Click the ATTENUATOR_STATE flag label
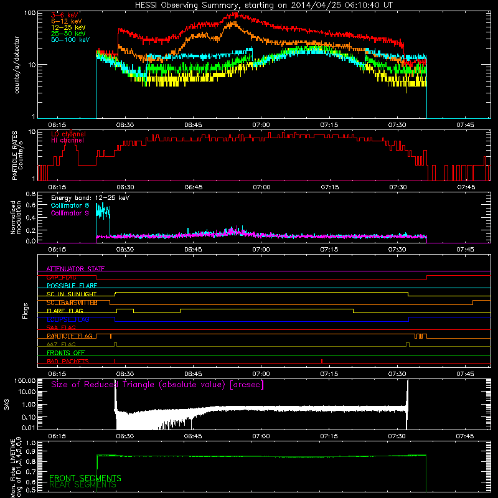 (x=75, y=269)
